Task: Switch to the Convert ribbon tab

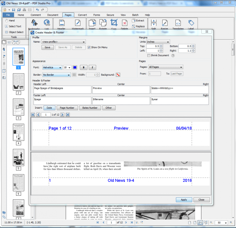Action: point(82,15)
